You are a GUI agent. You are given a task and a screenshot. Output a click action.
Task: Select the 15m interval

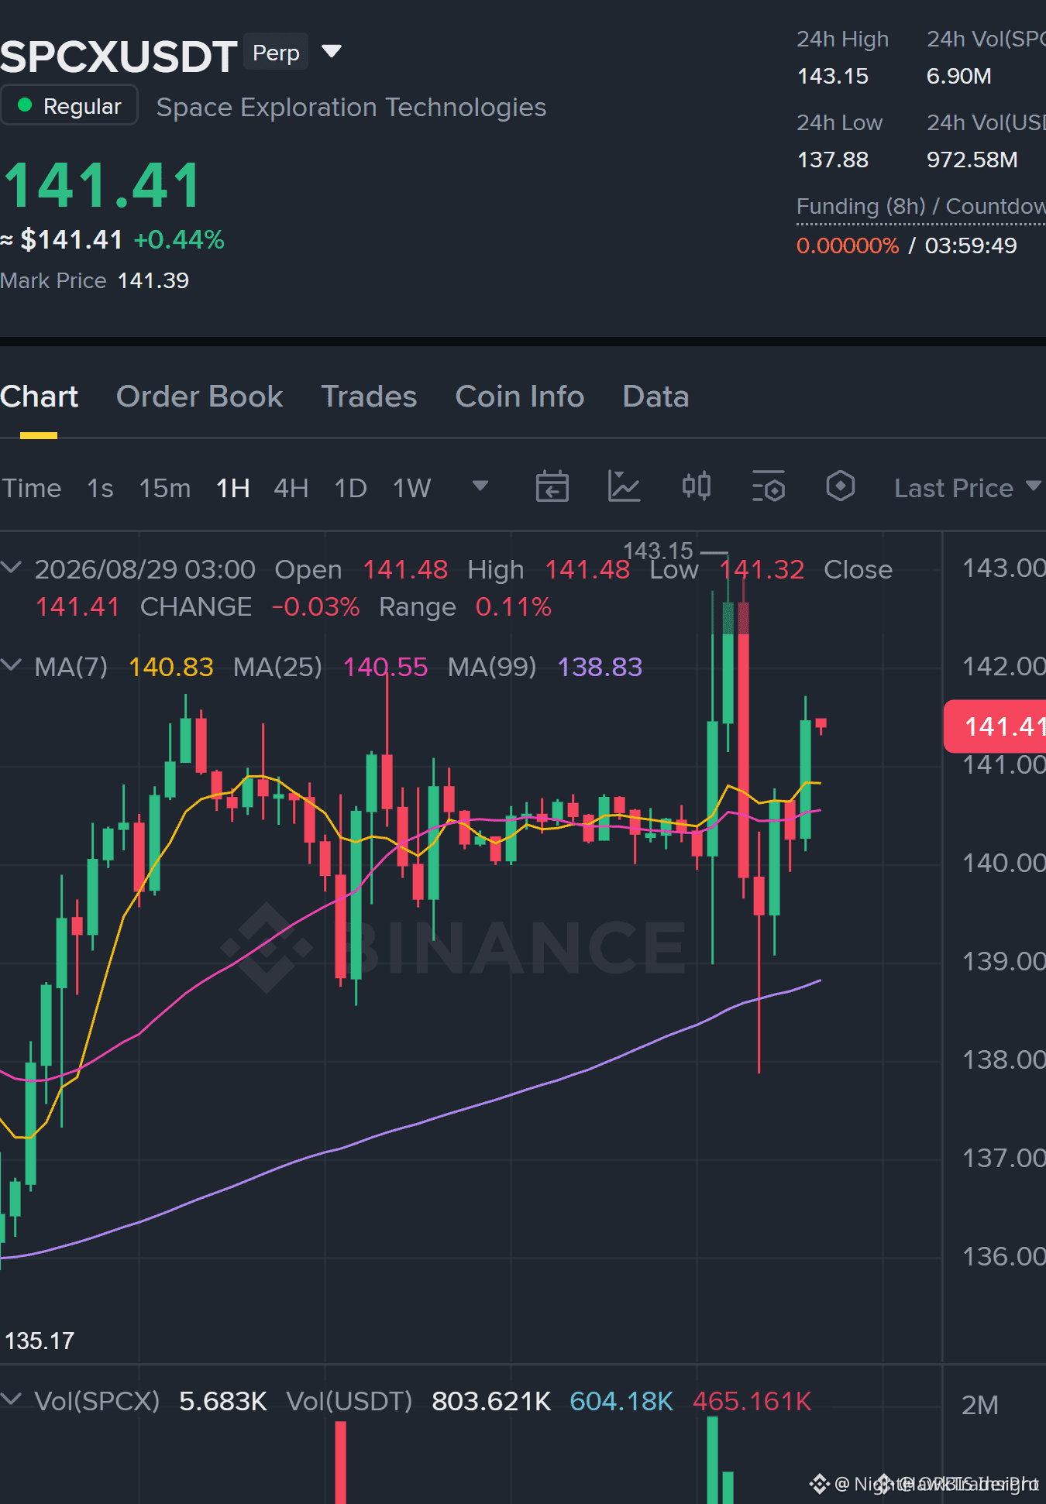[165, 488]
